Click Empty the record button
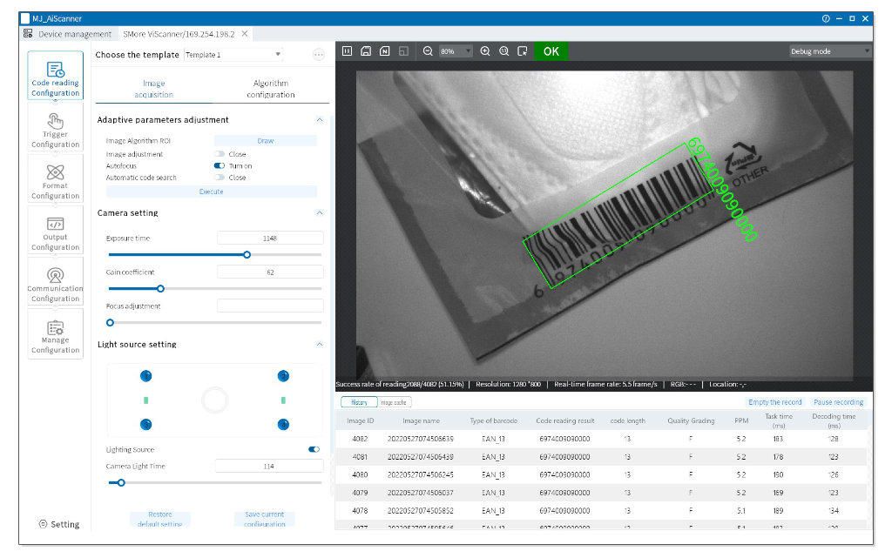The image size is (892, 558). pos(774,401)
